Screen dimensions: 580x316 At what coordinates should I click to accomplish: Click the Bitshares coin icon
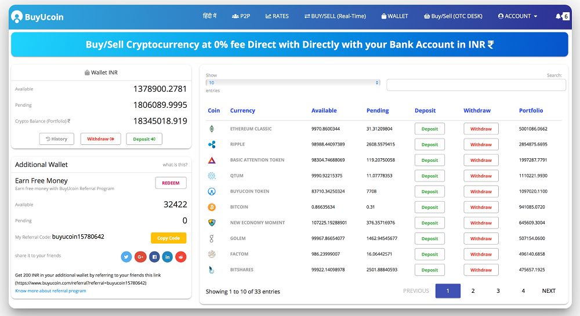pos(212,270)
